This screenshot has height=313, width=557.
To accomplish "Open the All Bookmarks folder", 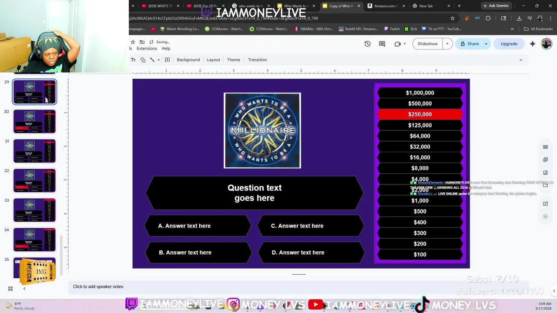I will pos(538,29).
